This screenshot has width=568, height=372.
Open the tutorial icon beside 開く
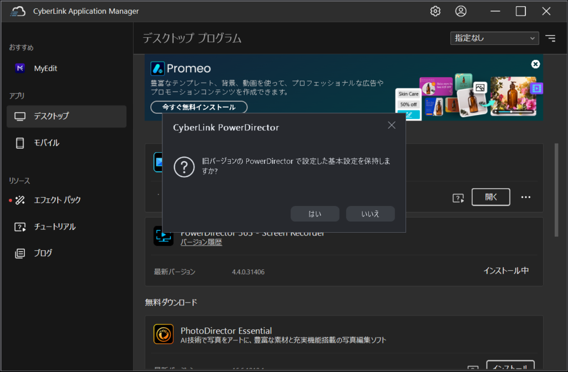tap(458, 198)
